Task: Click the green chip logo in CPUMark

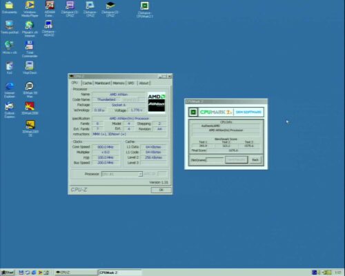Action: pyautogui.click(x=193, y=112)
